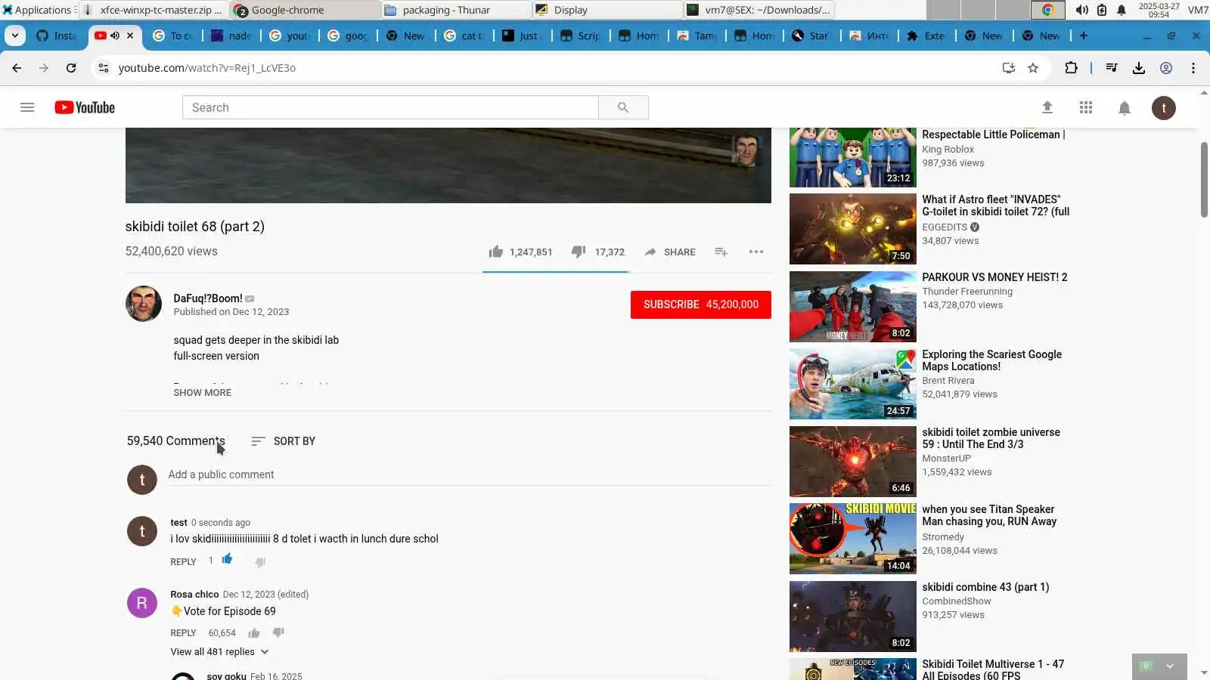Click the SHARE arrow button
The image size is (1210, 680).
pyautogui.click(x=670, y=252)
